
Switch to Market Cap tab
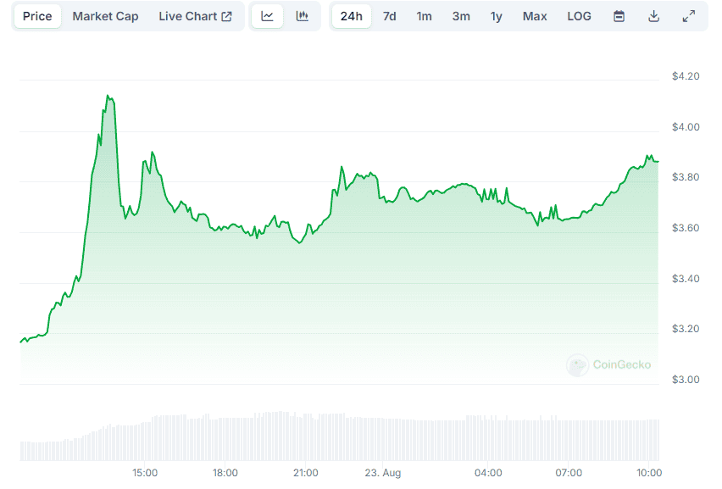tap(105, 16)
